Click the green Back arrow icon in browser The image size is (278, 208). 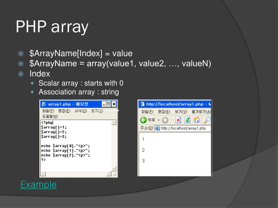click(143, 120)
